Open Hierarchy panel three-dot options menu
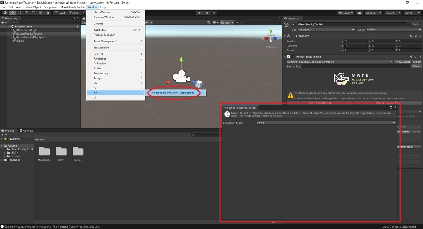 click(78, 18)
